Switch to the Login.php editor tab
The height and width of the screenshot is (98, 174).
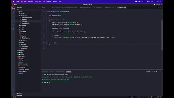click(122, 7)
